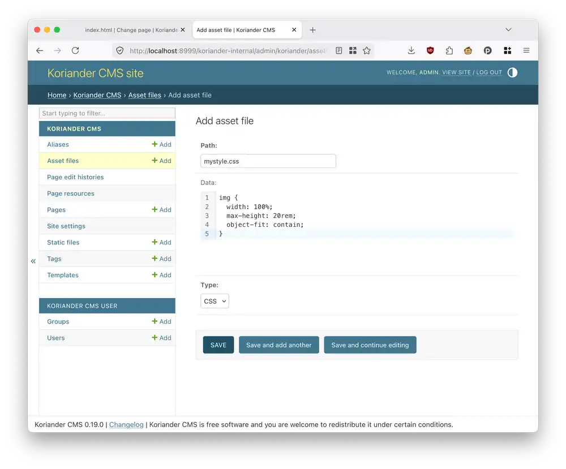Click Add next to Pages
Viewport: 566px width, 469px height.
(x=161, y=209)
